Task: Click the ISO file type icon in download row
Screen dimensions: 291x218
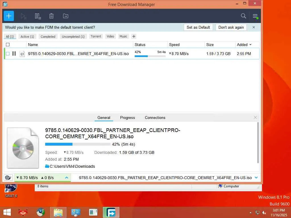Action: click(x=22, y=54)
